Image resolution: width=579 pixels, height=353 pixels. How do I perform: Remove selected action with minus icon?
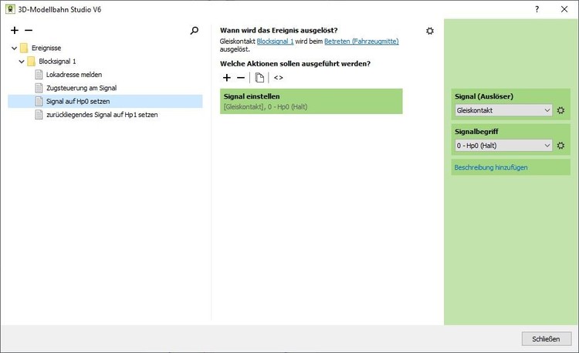coord(240,78)
